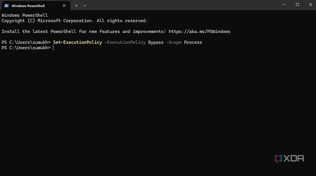The height and width of the screenshot is (176, 316).
Task: Open a new tab with the plus button
Action: point(76,5)
